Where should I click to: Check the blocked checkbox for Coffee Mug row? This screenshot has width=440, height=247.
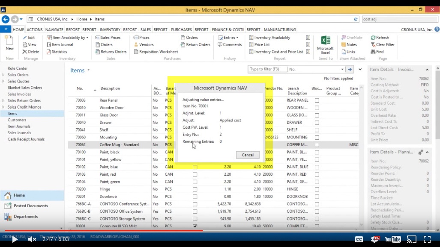pos(317,146)
